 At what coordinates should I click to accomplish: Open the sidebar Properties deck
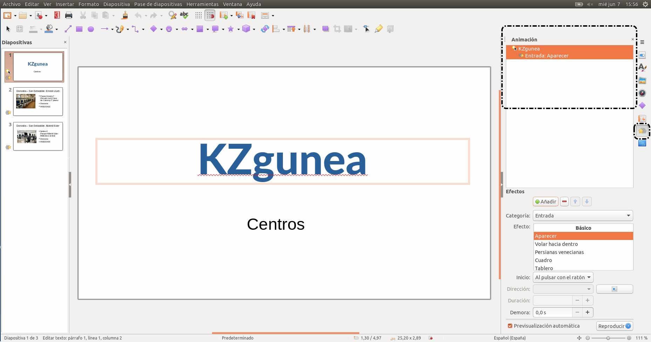[642, 55]
